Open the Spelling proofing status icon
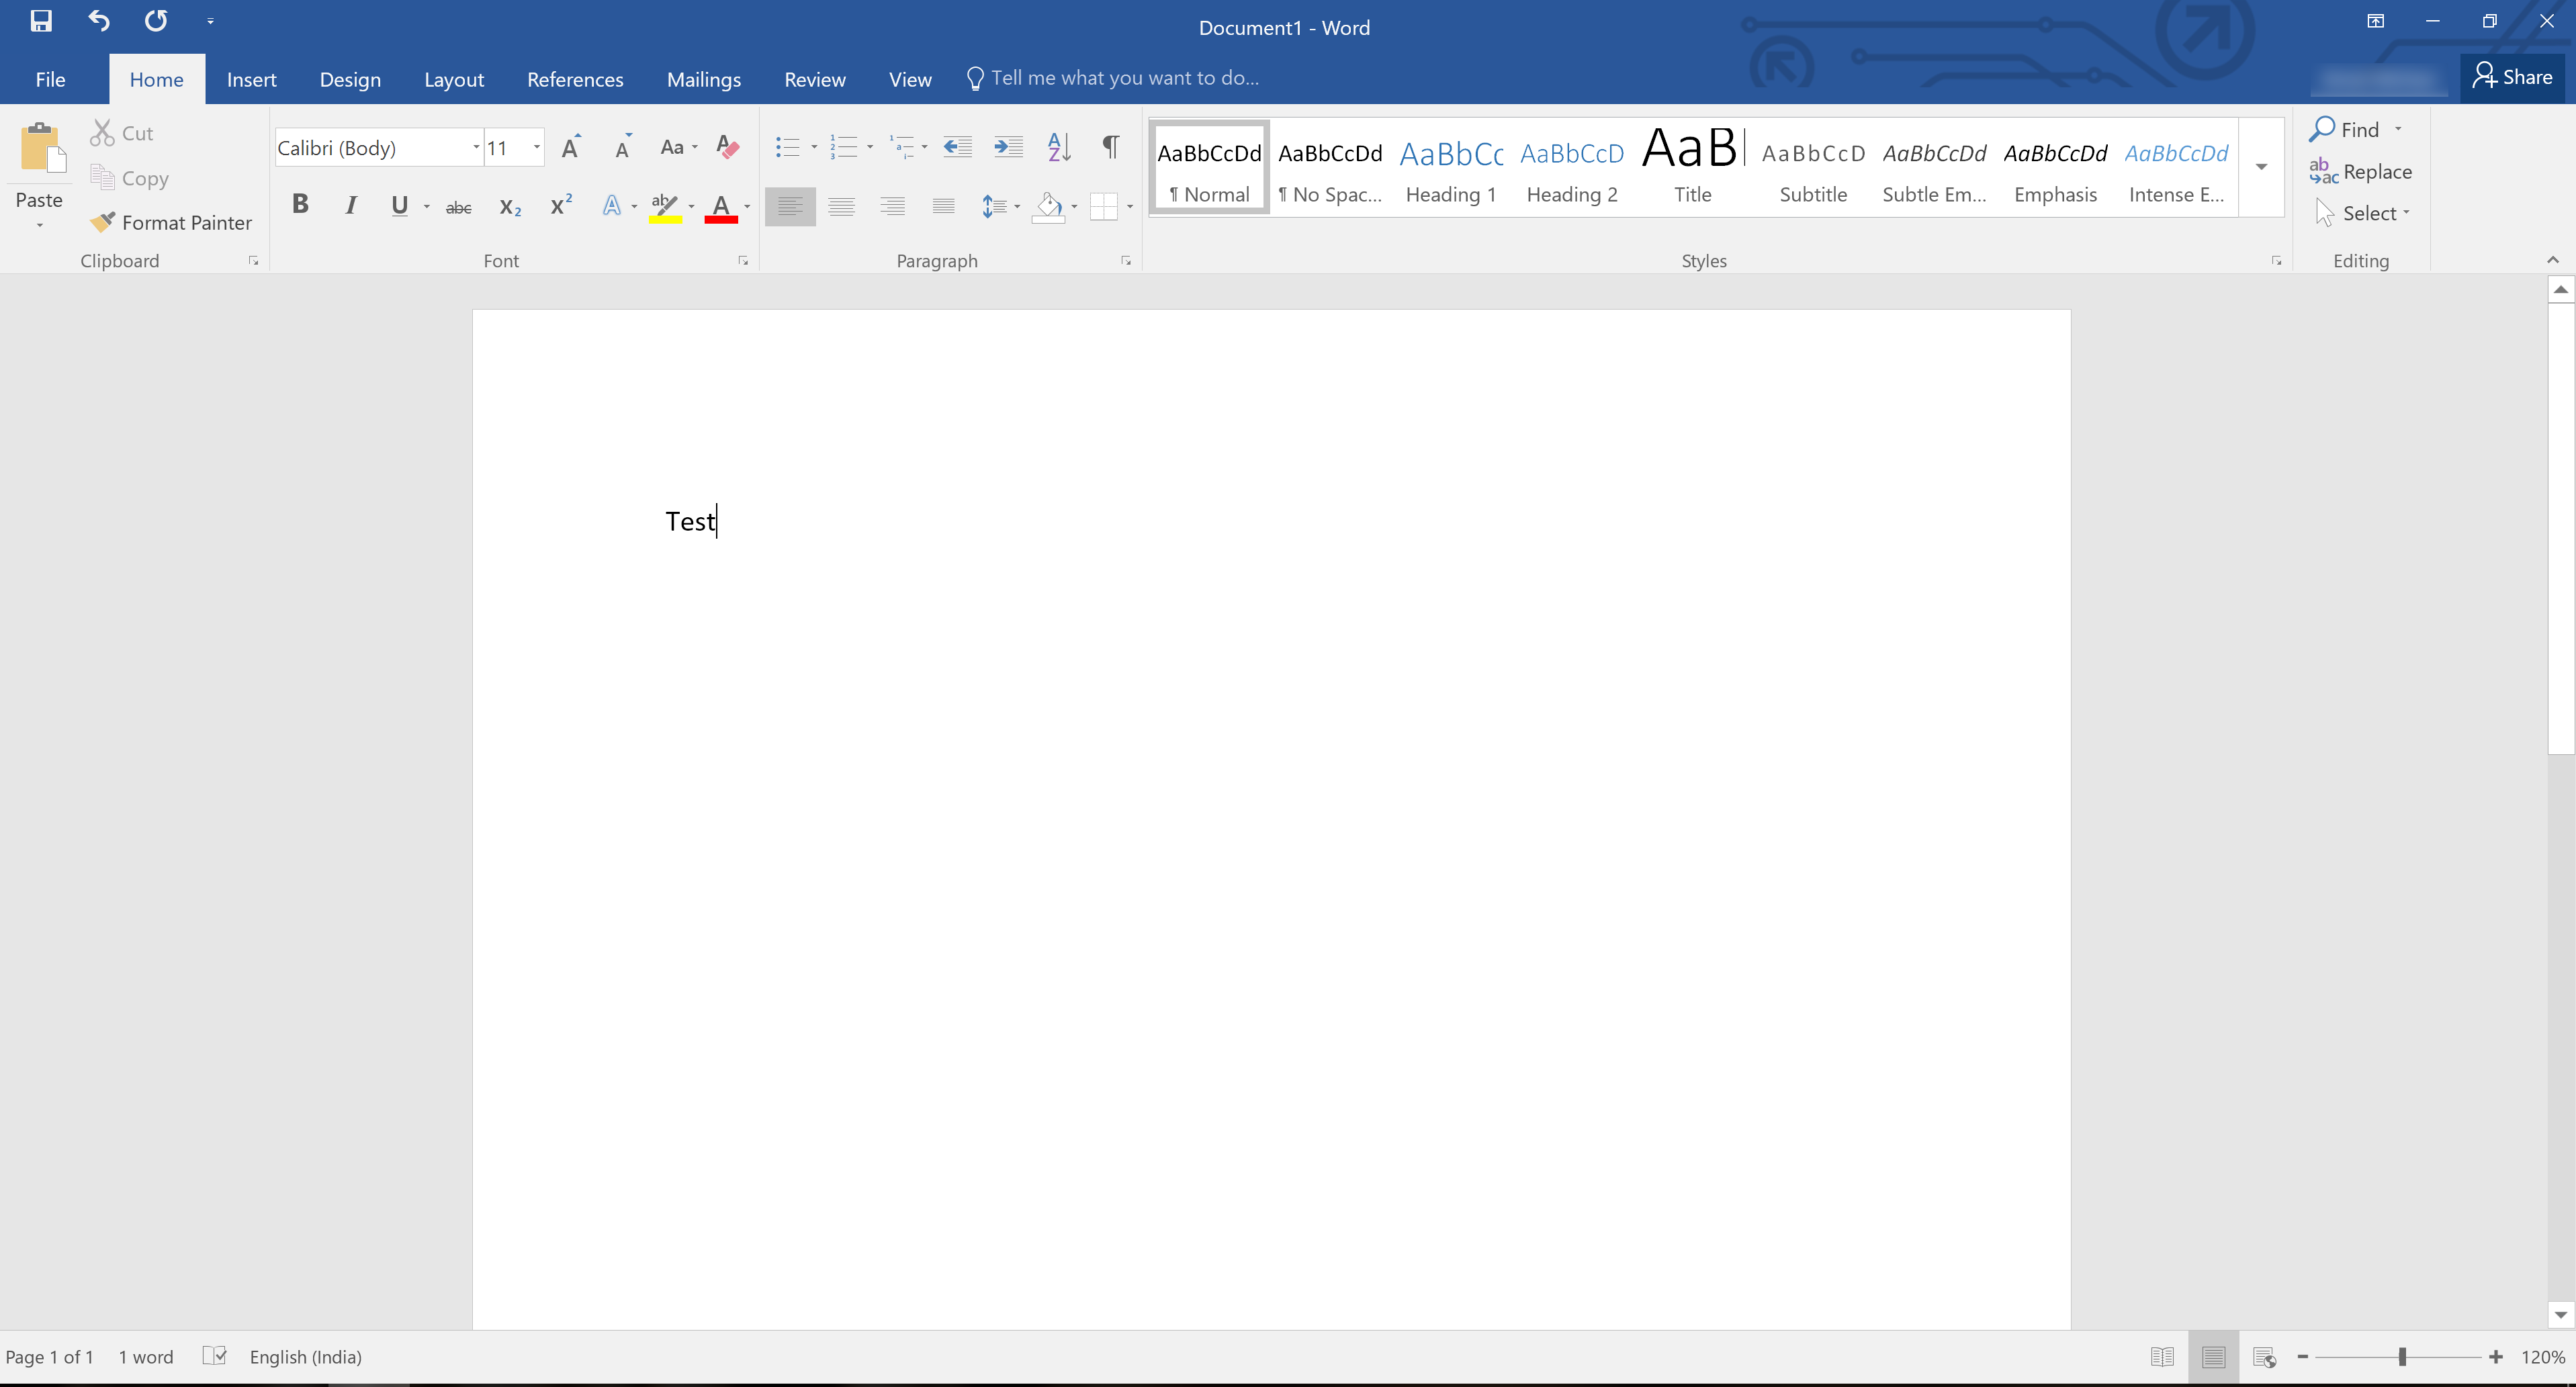This screenshot has height=1387, width=2576. (x=214, y=1356)
